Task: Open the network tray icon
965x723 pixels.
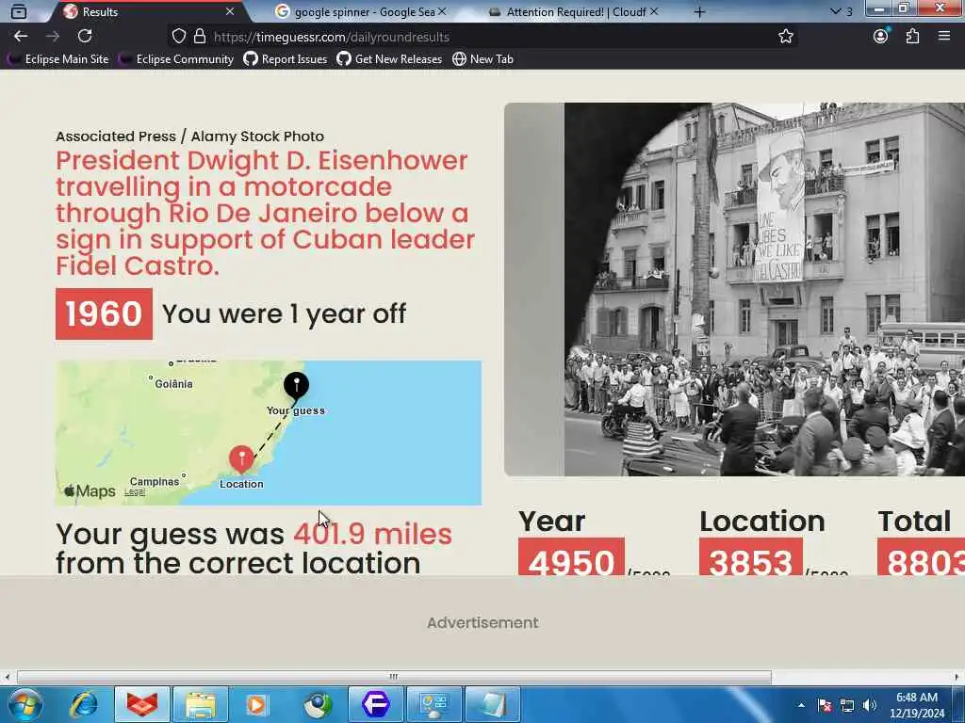Action: pos(847,705)
